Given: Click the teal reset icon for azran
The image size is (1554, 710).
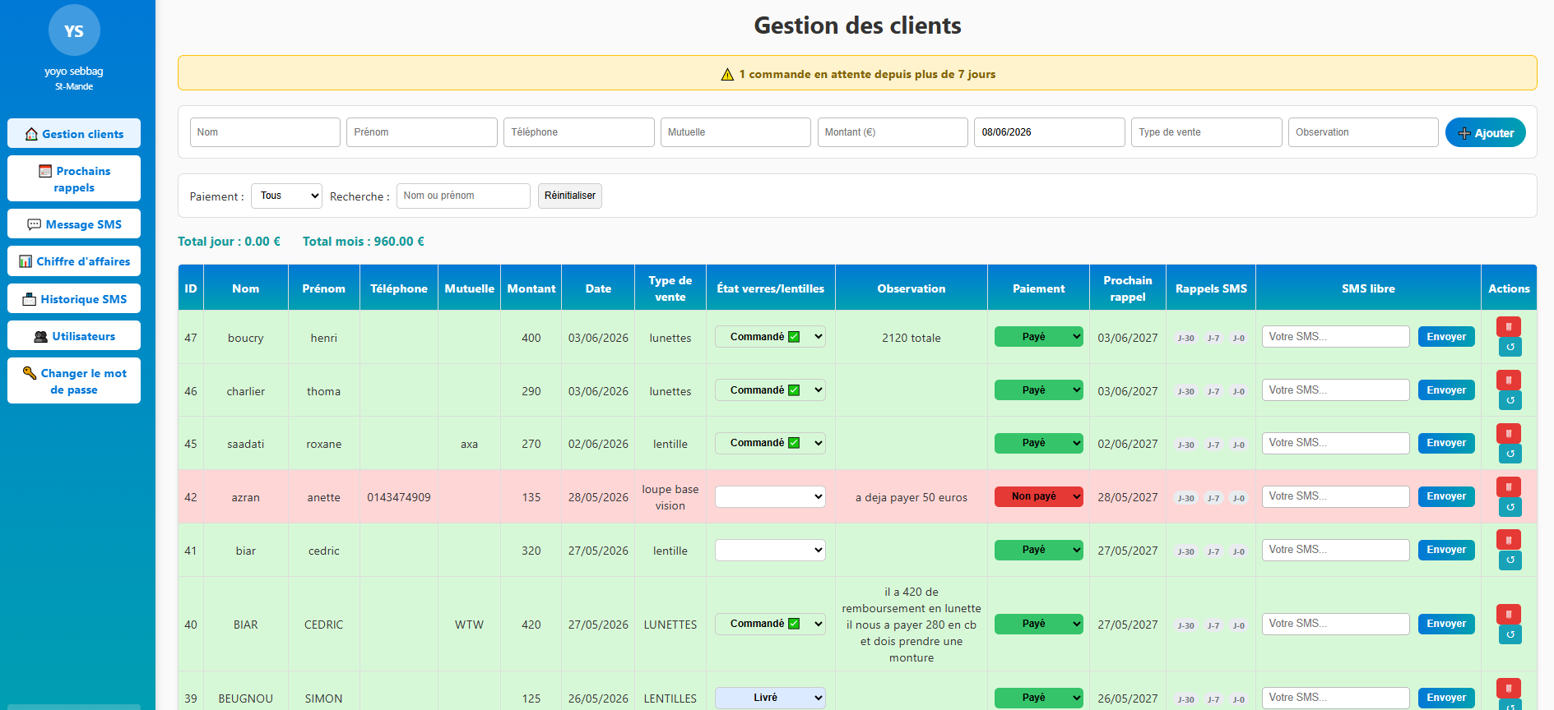Looking at the screenshot, I should (1510, 507).
